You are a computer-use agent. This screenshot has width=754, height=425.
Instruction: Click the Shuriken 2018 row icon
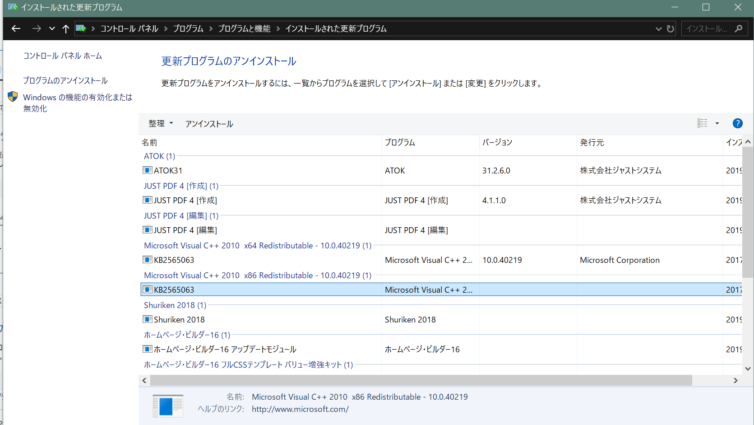tap(148, 319)
